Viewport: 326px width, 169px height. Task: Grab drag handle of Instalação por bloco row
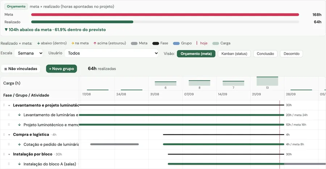(4, 154)
